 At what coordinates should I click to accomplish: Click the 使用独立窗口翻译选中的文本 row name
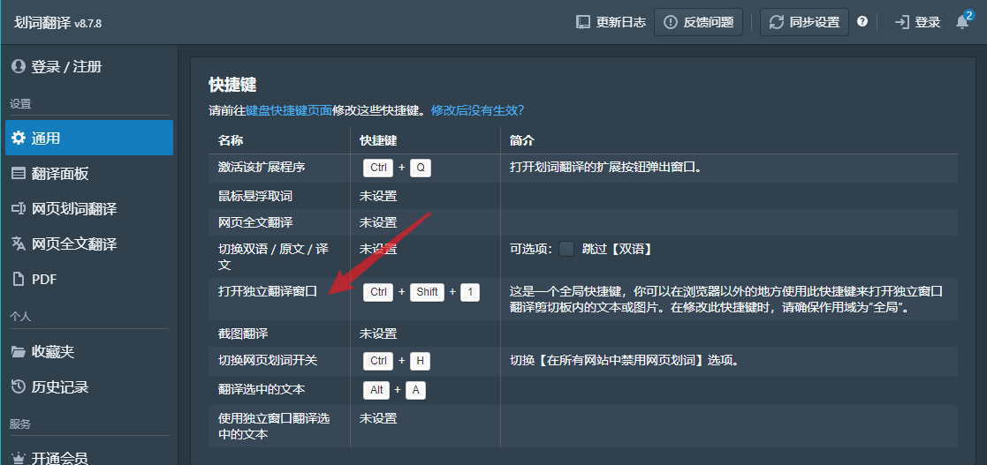coord(274,426)
